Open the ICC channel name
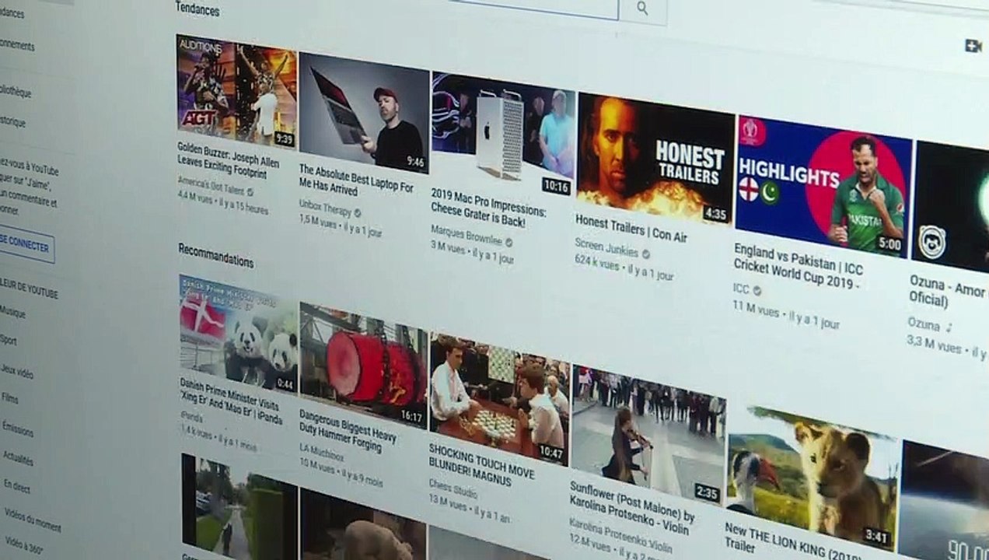This screenshot has width=989, height=560. coord(740,289)
